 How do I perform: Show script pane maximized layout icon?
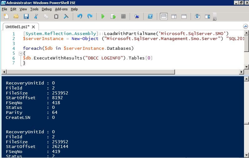pos(184,16)
